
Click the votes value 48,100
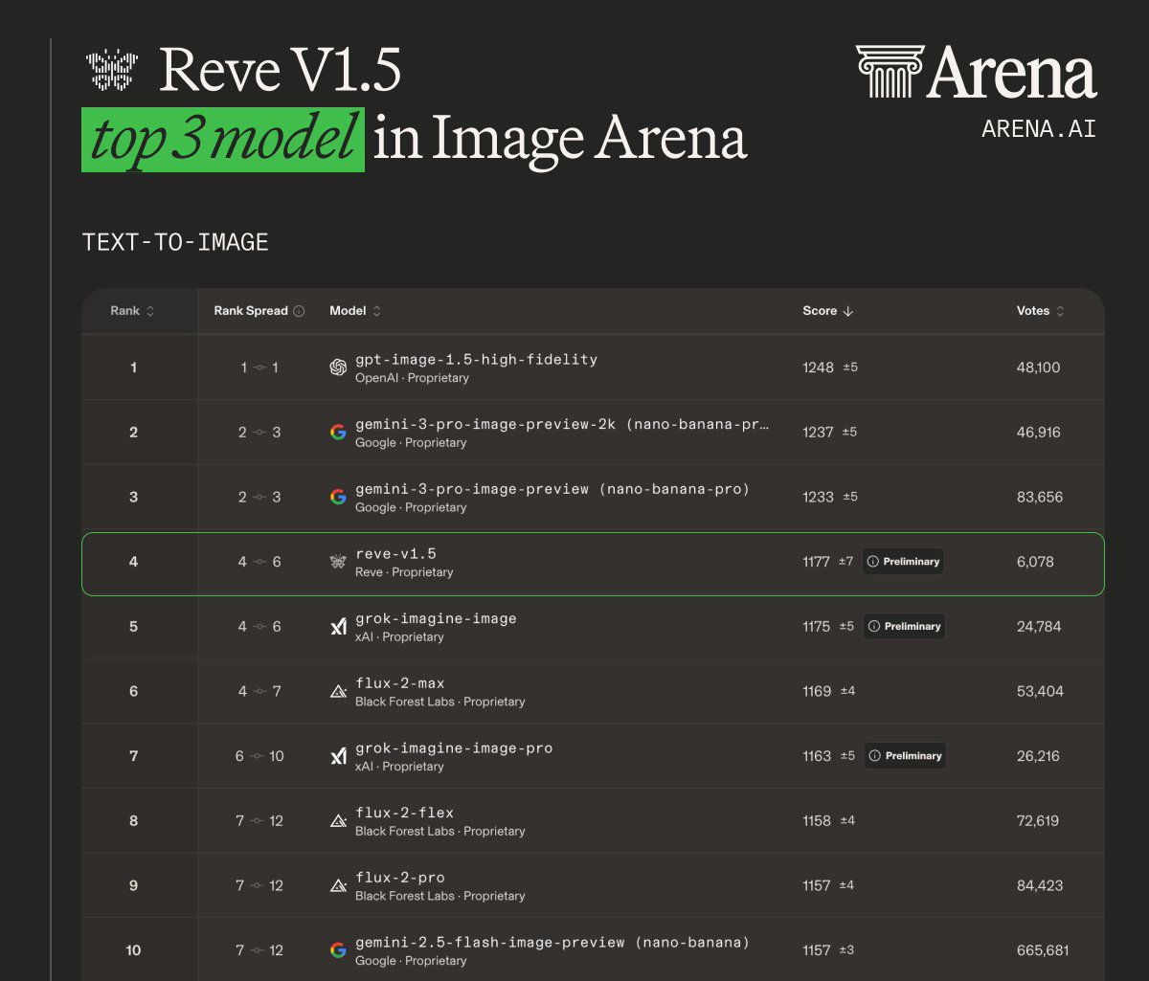[1039, 368]
